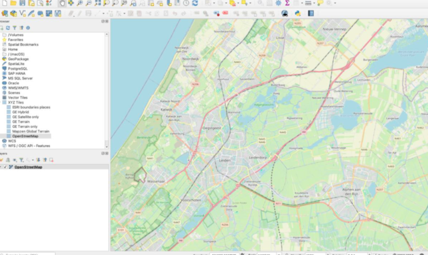Close the Layers panel

pos(107,154)
